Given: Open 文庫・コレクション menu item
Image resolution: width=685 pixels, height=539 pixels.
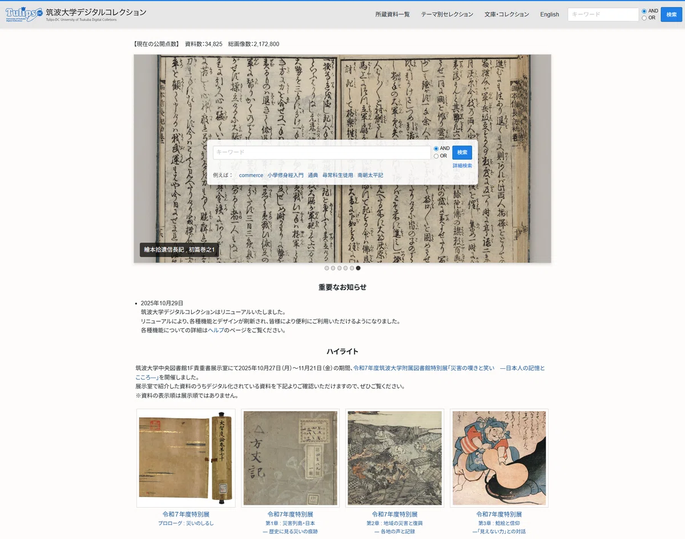Looking at the screenshot, I should point(507,14).
